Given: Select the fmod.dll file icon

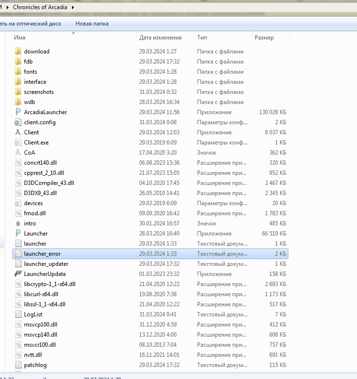Looking at the screenshot, I should tap(18, 213).
